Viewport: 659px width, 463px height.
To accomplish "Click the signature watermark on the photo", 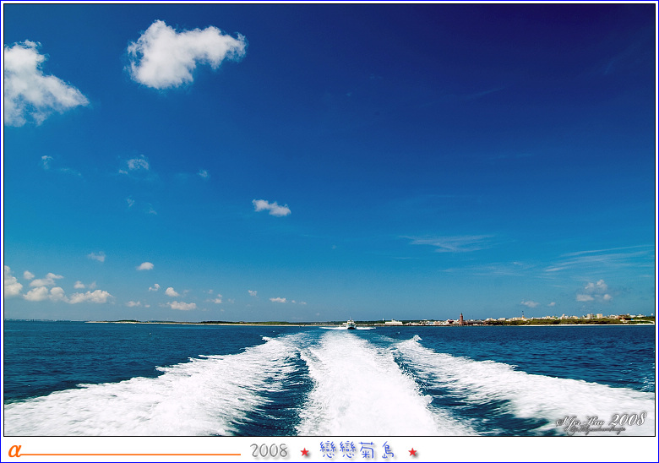I will tap(602, 422).
